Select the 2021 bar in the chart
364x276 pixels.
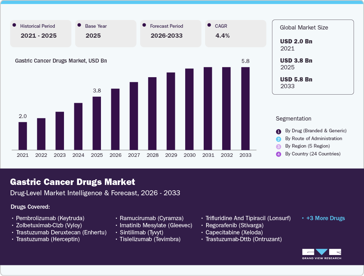[x=23, y=136]
